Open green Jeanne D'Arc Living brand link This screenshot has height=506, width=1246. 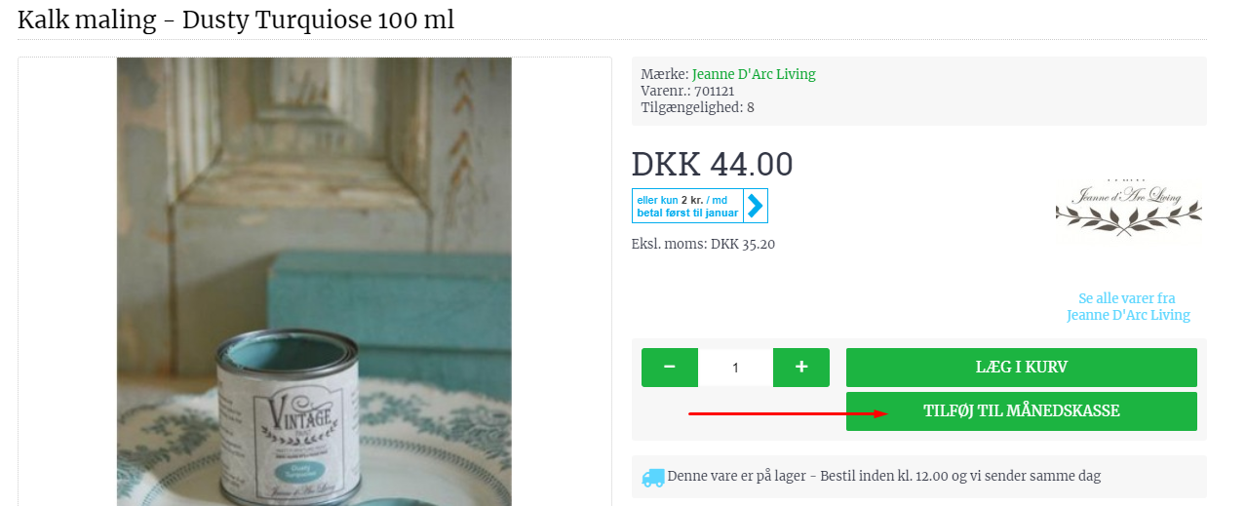[754, 74]
